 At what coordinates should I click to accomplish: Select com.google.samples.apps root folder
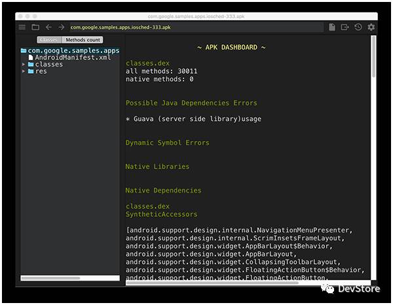[x=70, y=50]
